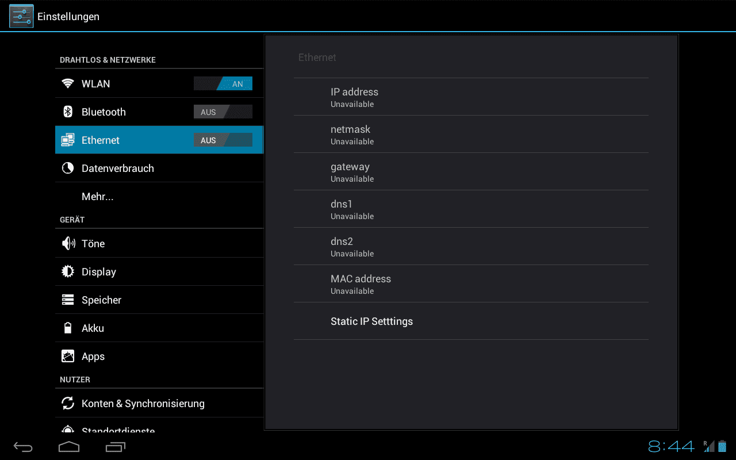The height and width of the screenshot is (460, 736).
Task: Tap the Back navigation button
Action: pos(24,447)
